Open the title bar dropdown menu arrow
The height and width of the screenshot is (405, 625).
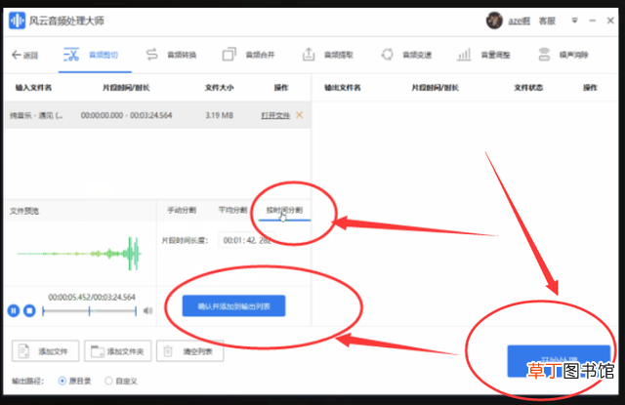coord(574,20)
